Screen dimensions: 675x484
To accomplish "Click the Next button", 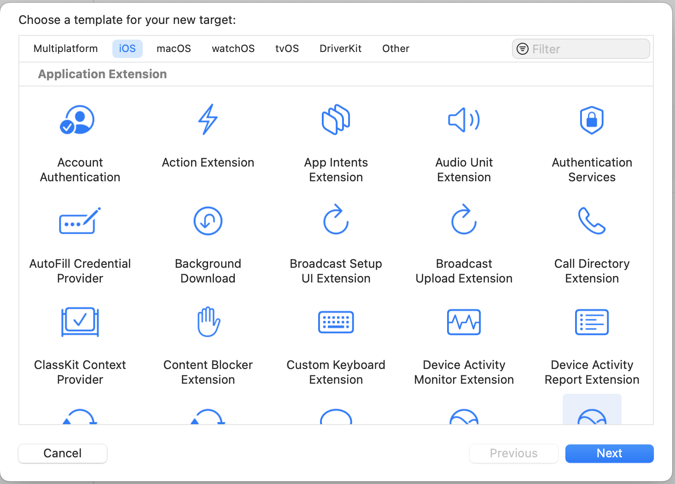I will point(610,454).
